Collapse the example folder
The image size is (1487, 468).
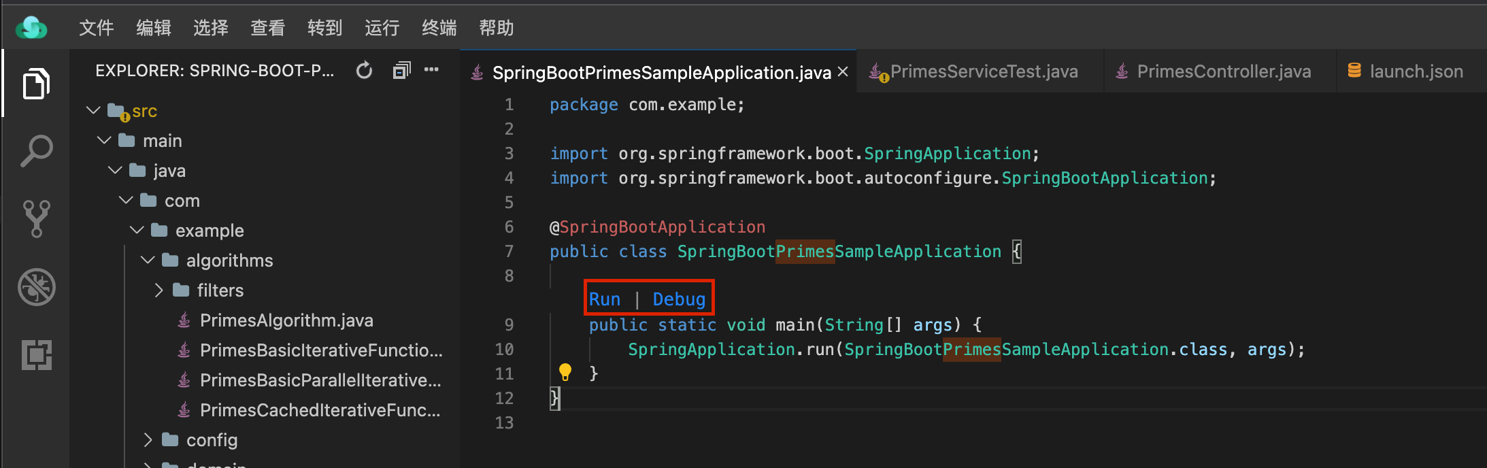click(137, 230)
